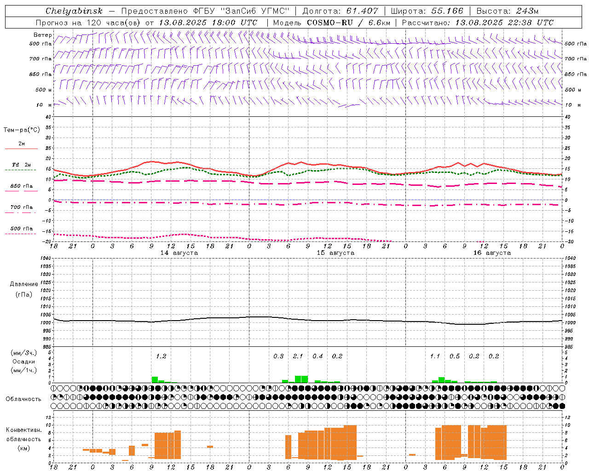Click the Chelyabinsk station title

pyautogui.click(x=74, y=11)
